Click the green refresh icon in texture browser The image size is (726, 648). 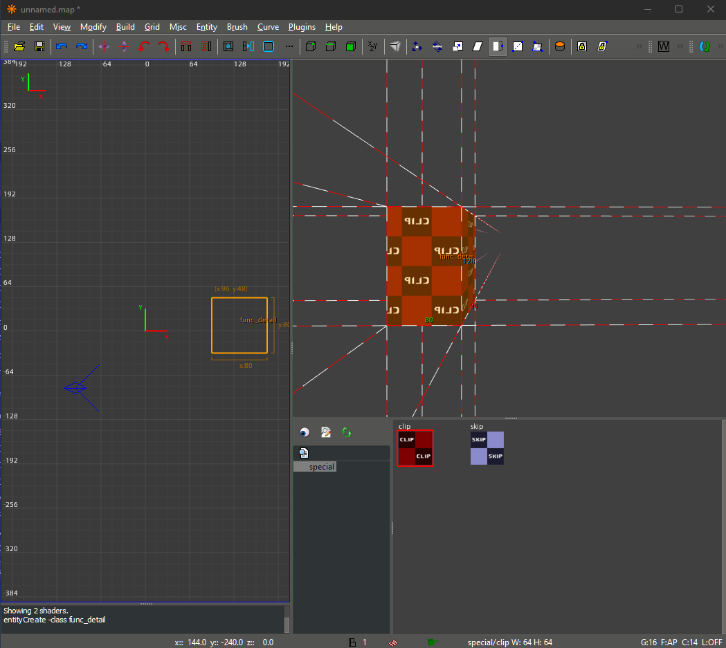tap(347, 432)
